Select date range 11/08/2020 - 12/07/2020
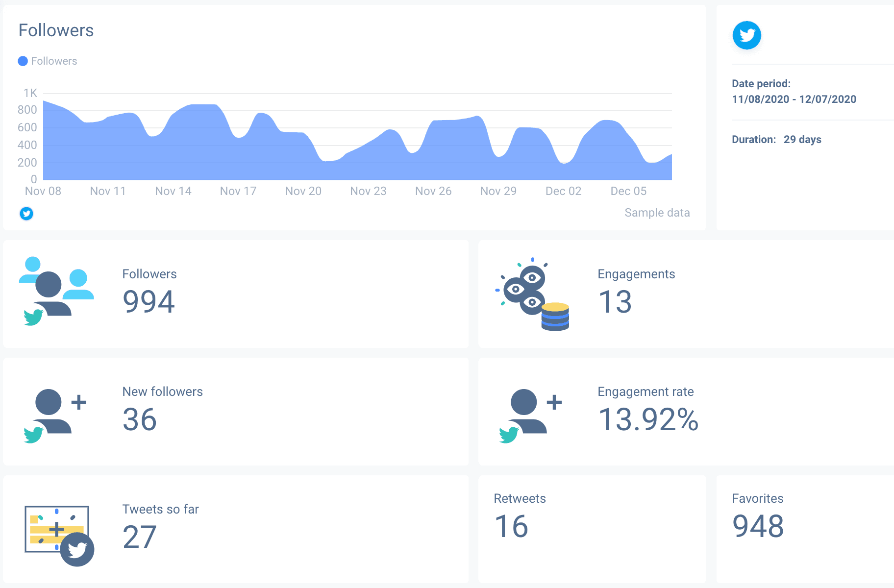 (x=794, y=99)
